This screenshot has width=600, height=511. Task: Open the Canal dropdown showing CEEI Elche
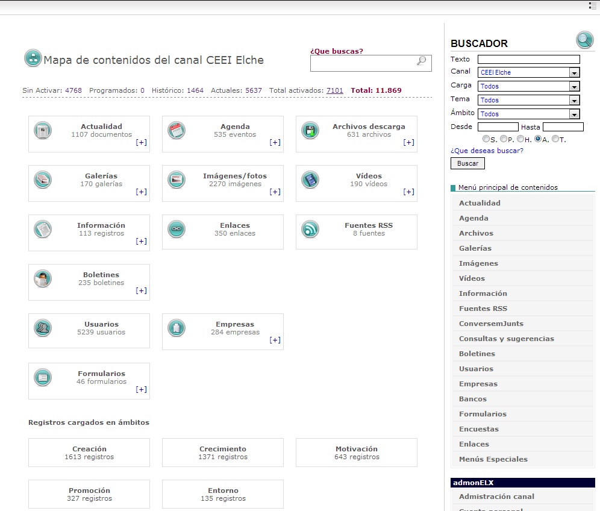[x=528, y=72]
